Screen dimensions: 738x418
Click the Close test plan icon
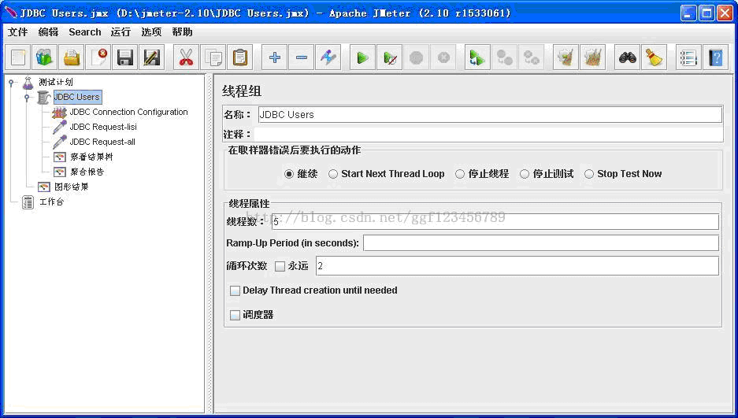click(x=98, y=57)
